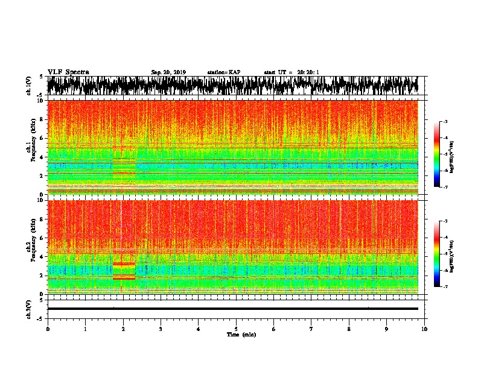Click the ch.2 color bar PSD units label

click(x=452, y=256)
